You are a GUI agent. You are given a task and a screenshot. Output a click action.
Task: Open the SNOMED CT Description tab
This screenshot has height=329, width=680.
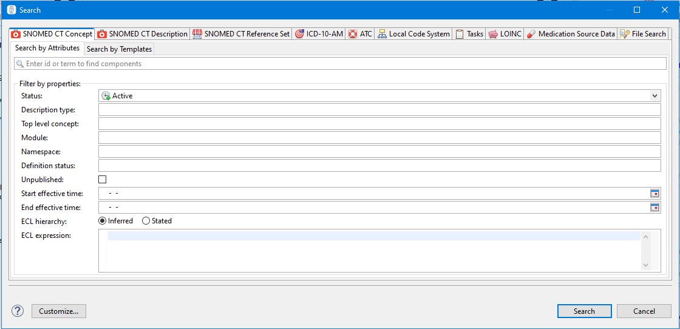143,34
